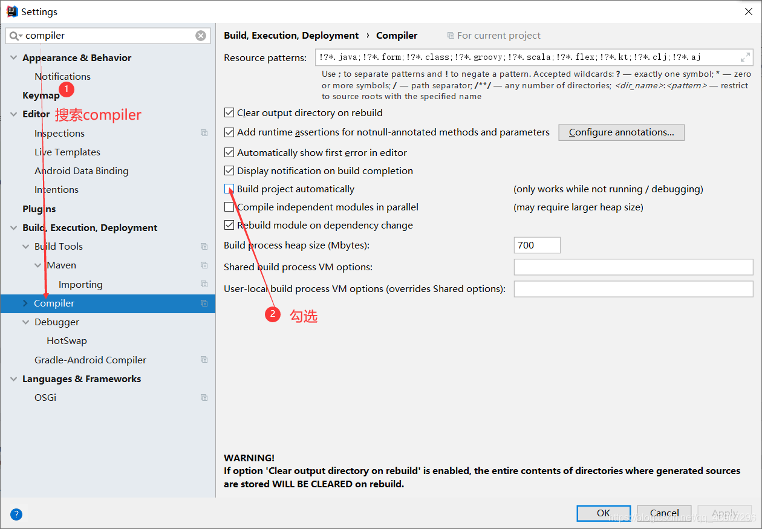Click the WARNING! heading text
The width and height of the screenshot is (762, 529).
coord(249,458)
